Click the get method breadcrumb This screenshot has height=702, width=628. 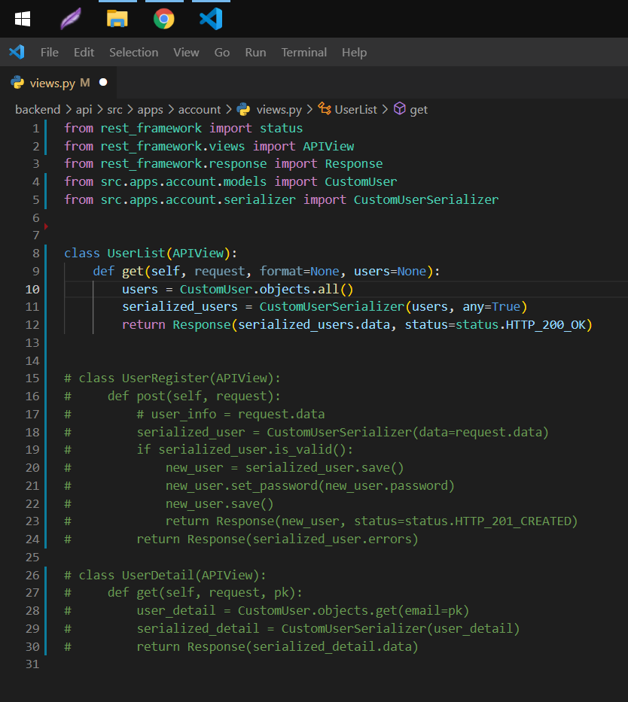coord(419,109)
